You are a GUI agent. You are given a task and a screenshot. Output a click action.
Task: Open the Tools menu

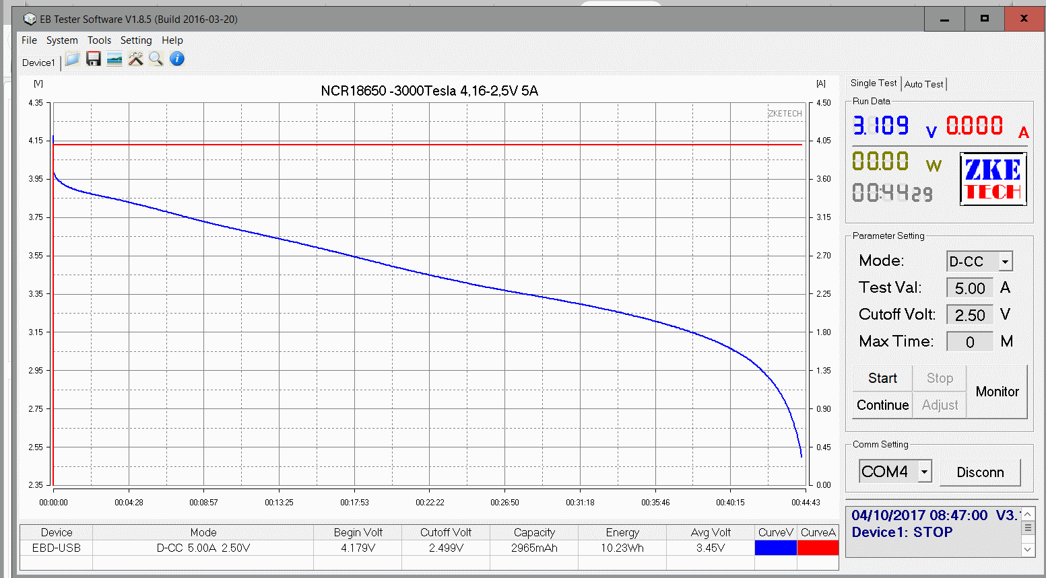tap(99, 40)
